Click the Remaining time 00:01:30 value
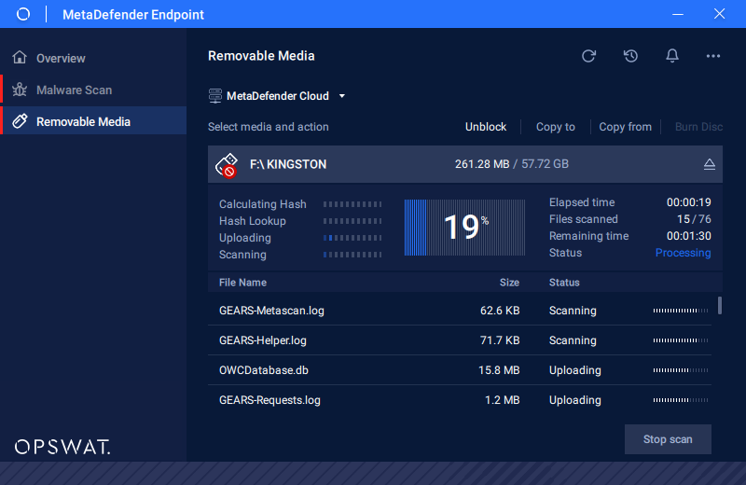The image size is (746, 485). [688, 236]
